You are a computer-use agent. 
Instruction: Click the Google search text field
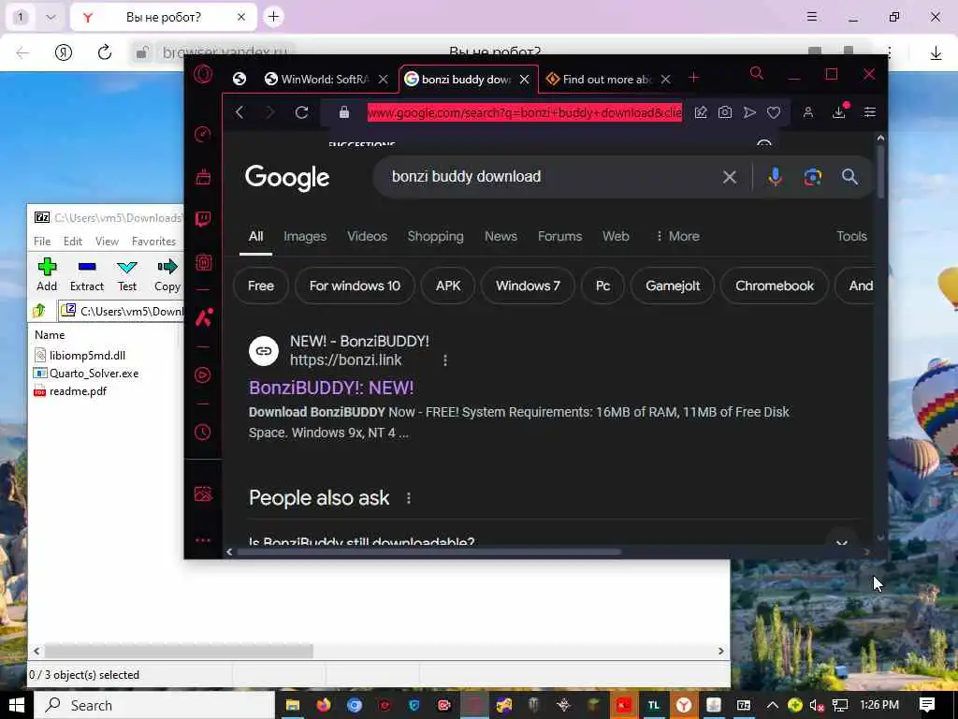[x=550, y=177]
